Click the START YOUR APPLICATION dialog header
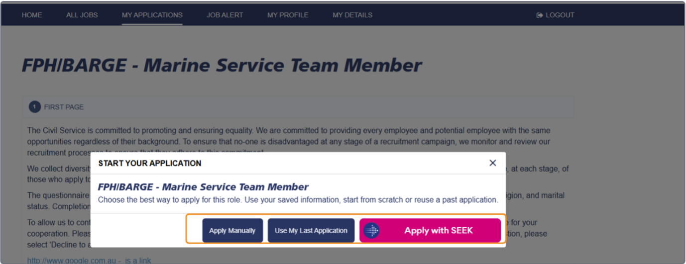The width and height of the screenshot is (686, 264). click(150, 163)
